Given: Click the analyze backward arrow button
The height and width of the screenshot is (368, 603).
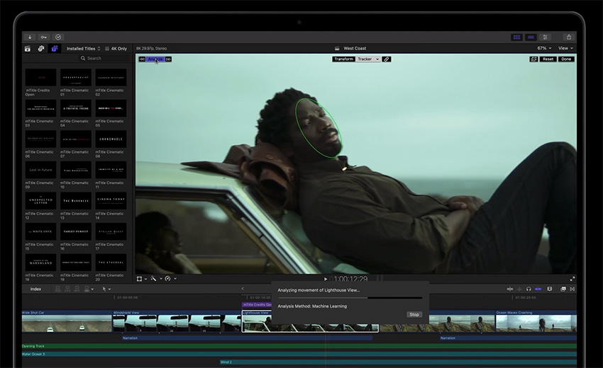Looking at the screenshot, I should tap(143, 59).
